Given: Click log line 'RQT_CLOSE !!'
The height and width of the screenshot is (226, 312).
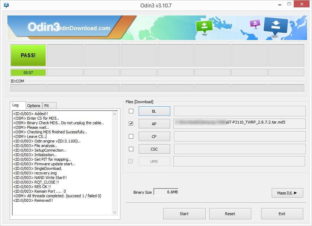Looking at the screenshot, I should [x=36, y=182].
